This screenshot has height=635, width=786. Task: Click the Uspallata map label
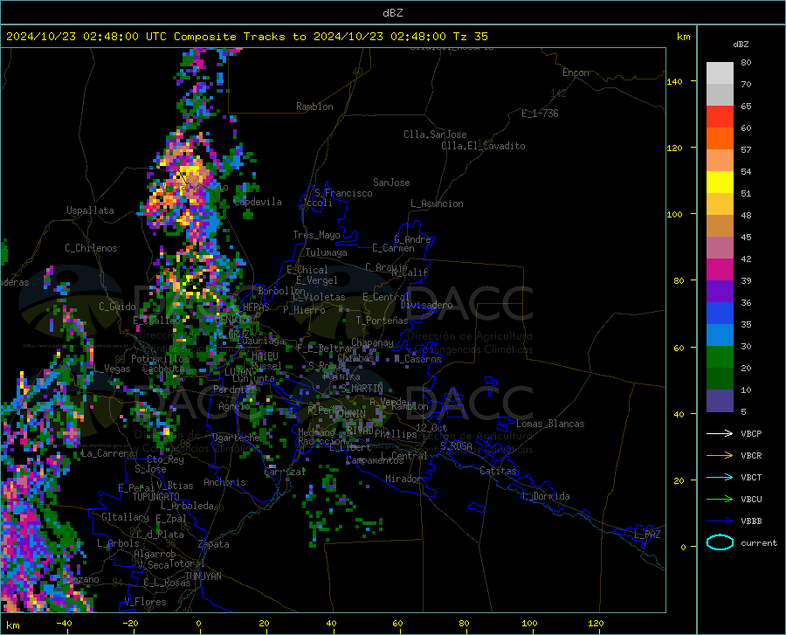click(90, 211)
